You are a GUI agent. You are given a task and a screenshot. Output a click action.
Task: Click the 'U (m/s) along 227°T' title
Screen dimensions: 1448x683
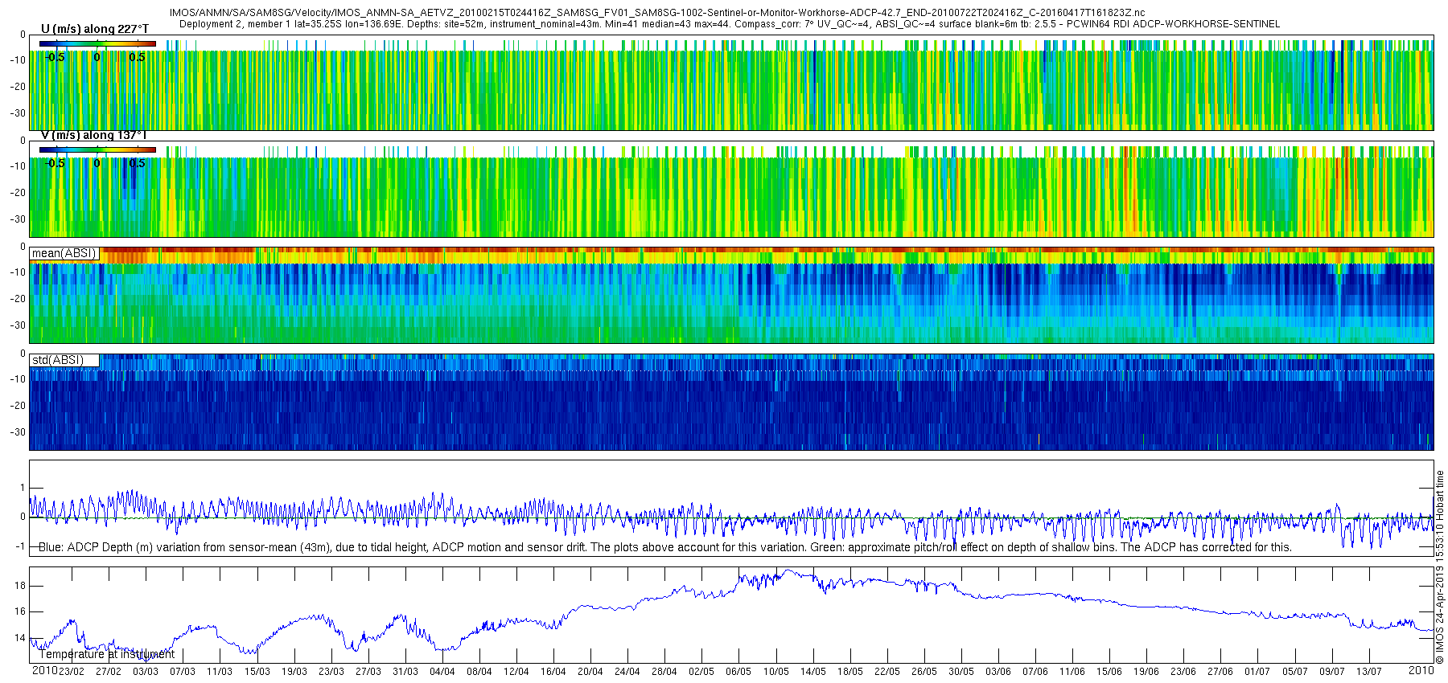(95, 29)
